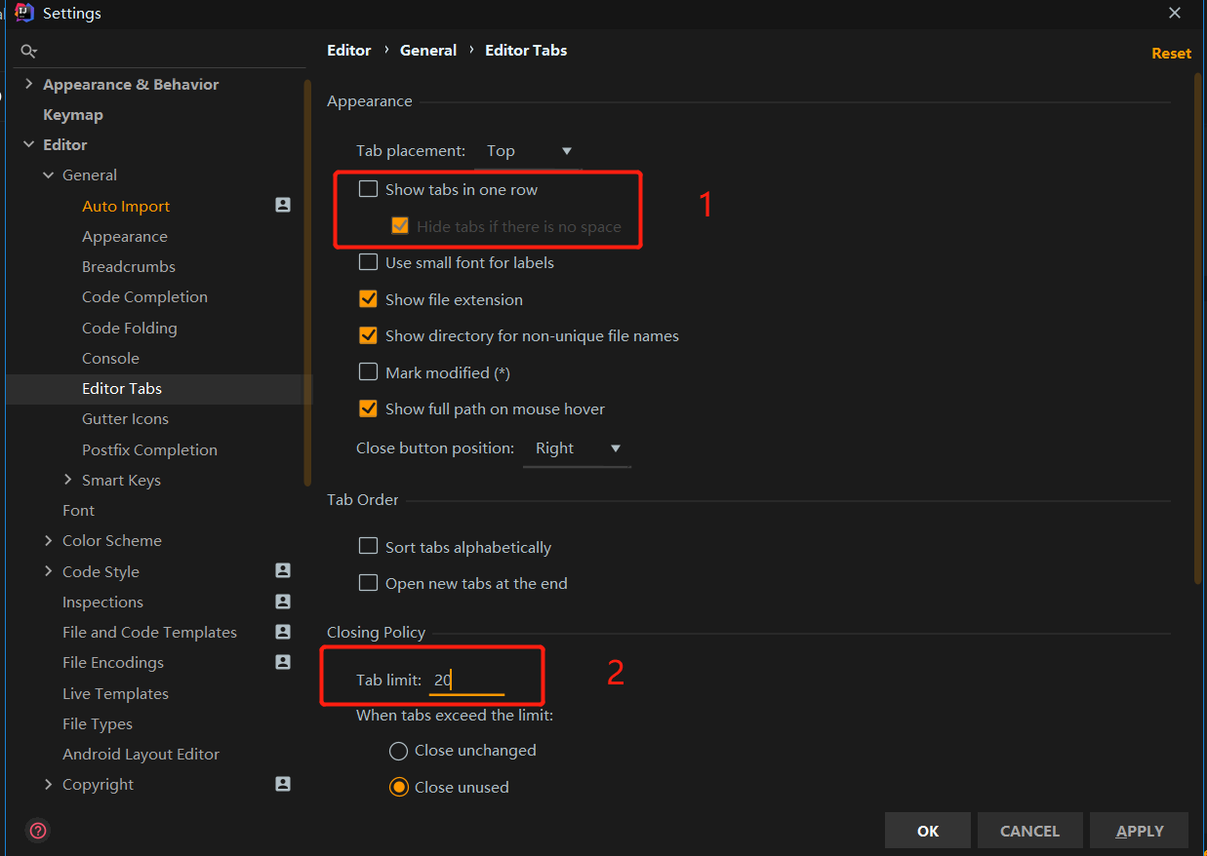Screen dimensions: 1207x856
Task: Click the Tab limit input field
Action: [466, 681]
